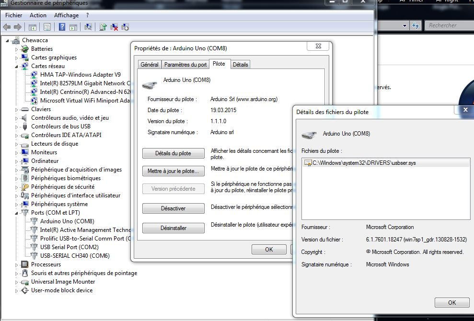The width and height of the screenshot is (474, 321).
Task: Select the Batteries category icon
Action: pyautogui.click(x=25, y=49)
